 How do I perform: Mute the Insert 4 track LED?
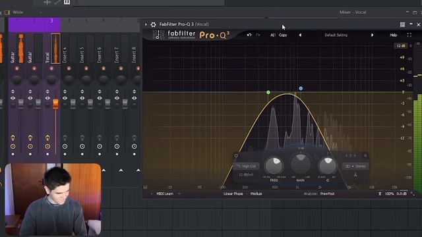pyautogui.click(x=69, y=68)
